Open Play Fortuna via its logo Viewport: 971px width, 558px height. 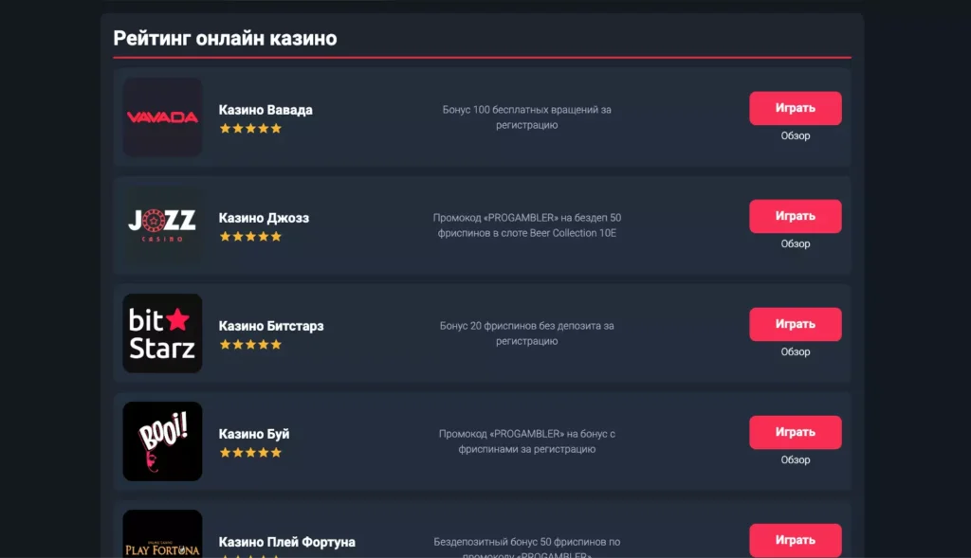click(161, 540)
